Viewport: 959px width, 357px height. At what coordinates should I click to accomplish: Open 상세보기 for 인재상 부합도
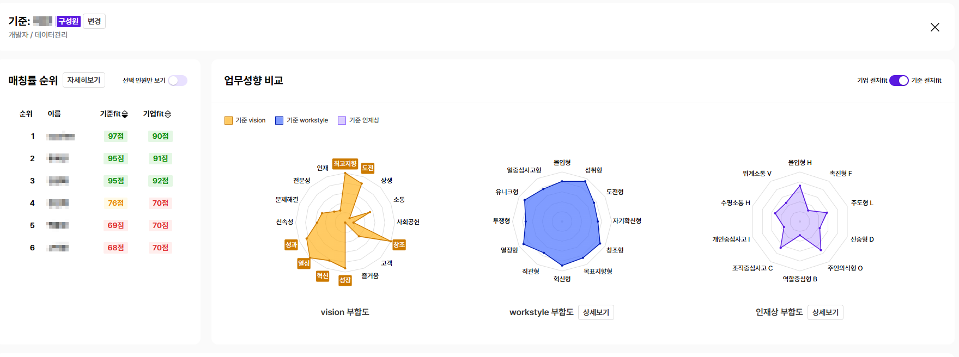point(826,312)
